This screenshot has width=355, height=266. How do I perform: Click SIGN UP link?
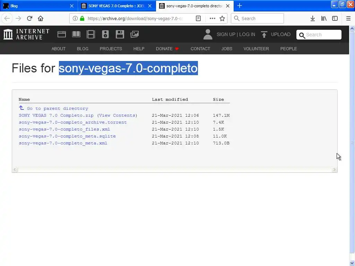pyautogui.click(x=226, y=34)
